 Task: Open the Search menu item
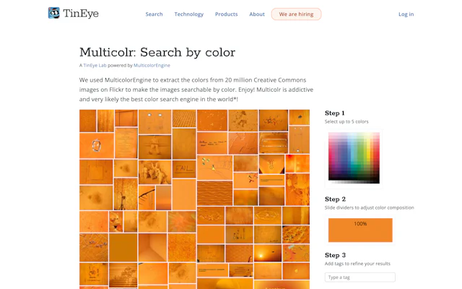point(154,14)
